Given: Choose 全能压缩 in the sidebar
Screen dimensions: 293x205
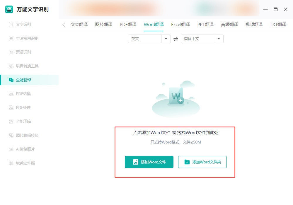Looking at the screenshot, I should coord(23,122).
